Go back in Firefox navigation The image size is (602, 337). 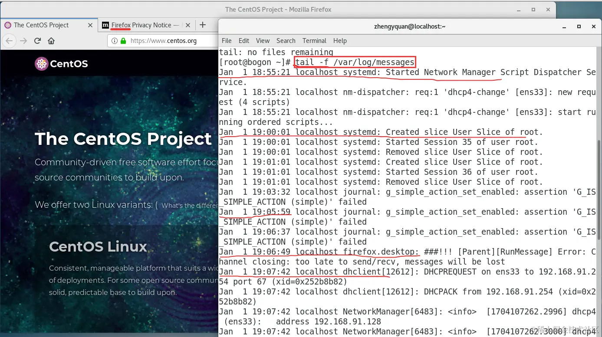pyautogui.click(x=10, y=41)
